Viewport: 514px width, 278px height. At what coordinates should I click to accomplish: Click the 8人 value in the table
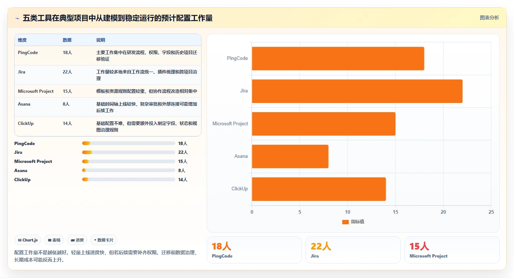66,104
